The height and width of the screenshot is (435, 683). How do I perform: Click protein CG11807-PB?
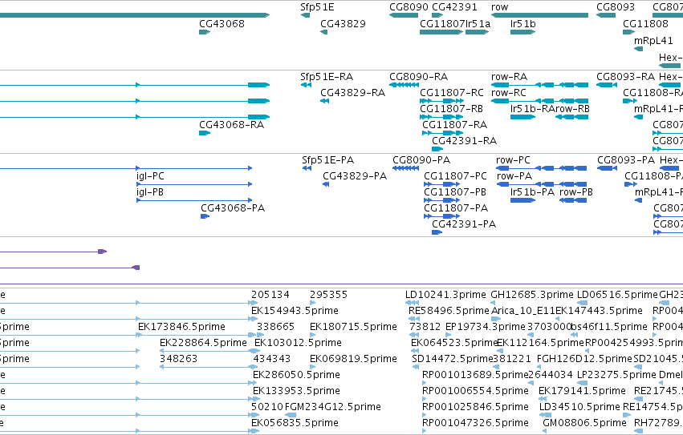(455, 193)
